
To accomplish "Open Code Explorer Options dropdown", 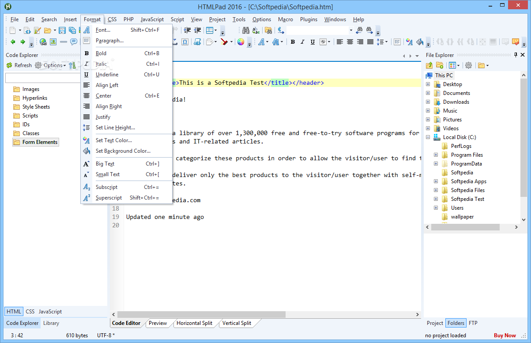I will pos(50,65).
